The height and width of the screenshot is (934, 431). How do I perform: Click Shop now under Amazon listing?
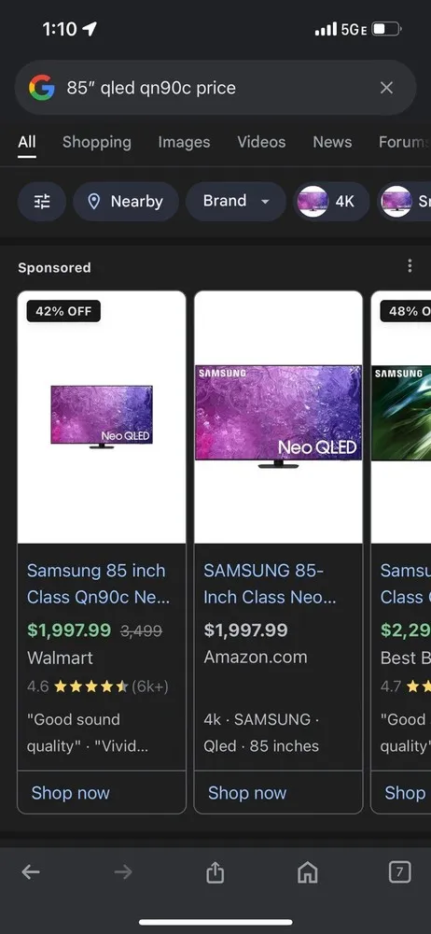(247, 793)
